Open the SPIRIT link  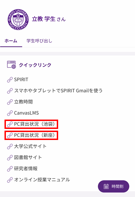[21, 79]
